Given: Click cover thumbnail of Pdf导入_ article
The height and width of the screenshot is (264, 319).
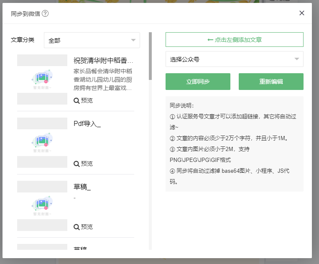Looking at the screenshot, I should pyautogui.click(x=42, y=143).
